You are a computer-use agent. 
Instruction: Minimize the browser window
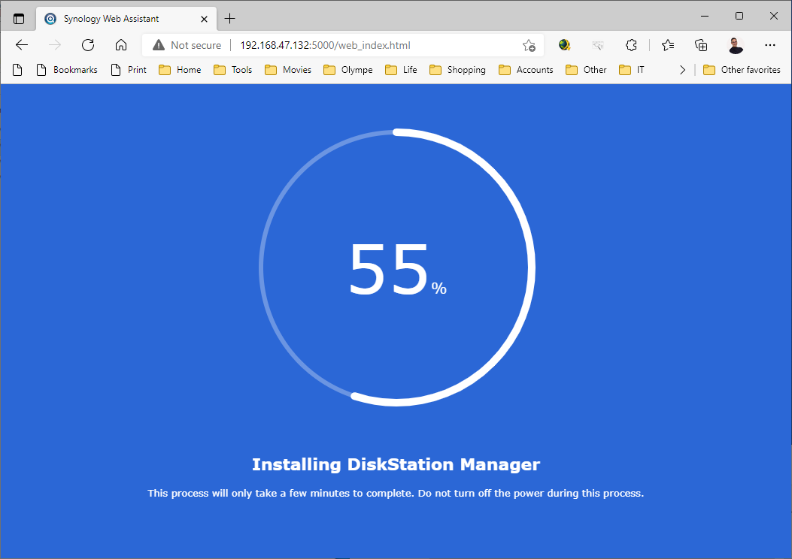705,16
